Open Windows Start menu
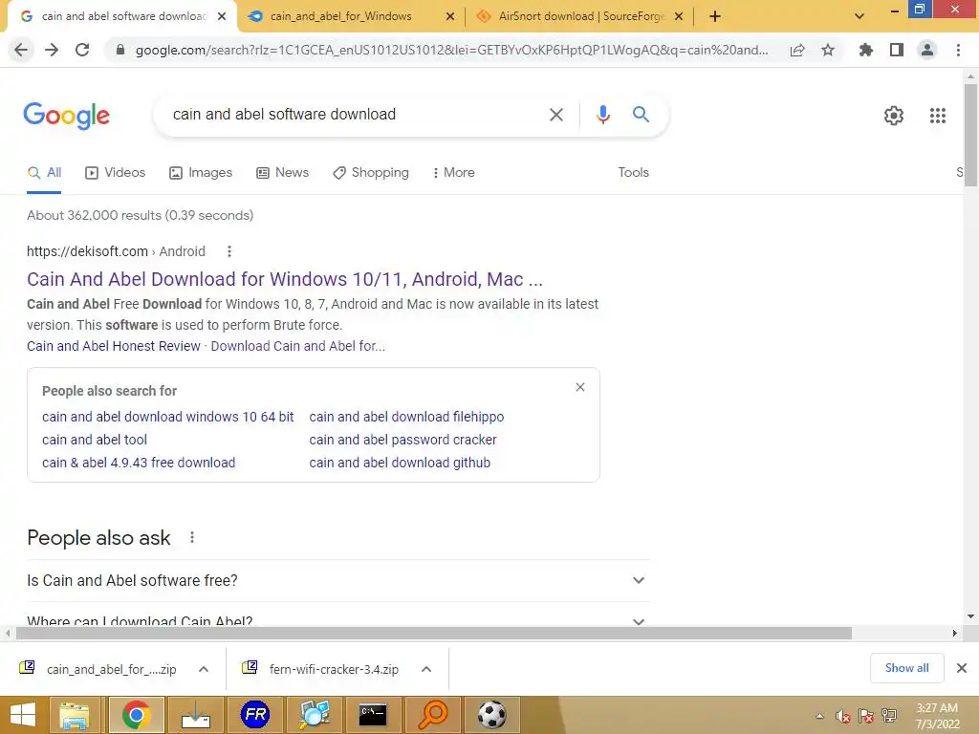 click(x=23, y=715)
